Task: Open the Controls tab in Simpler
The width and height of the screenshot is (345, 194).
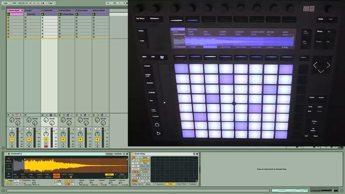Action: [x=118, y=154]
